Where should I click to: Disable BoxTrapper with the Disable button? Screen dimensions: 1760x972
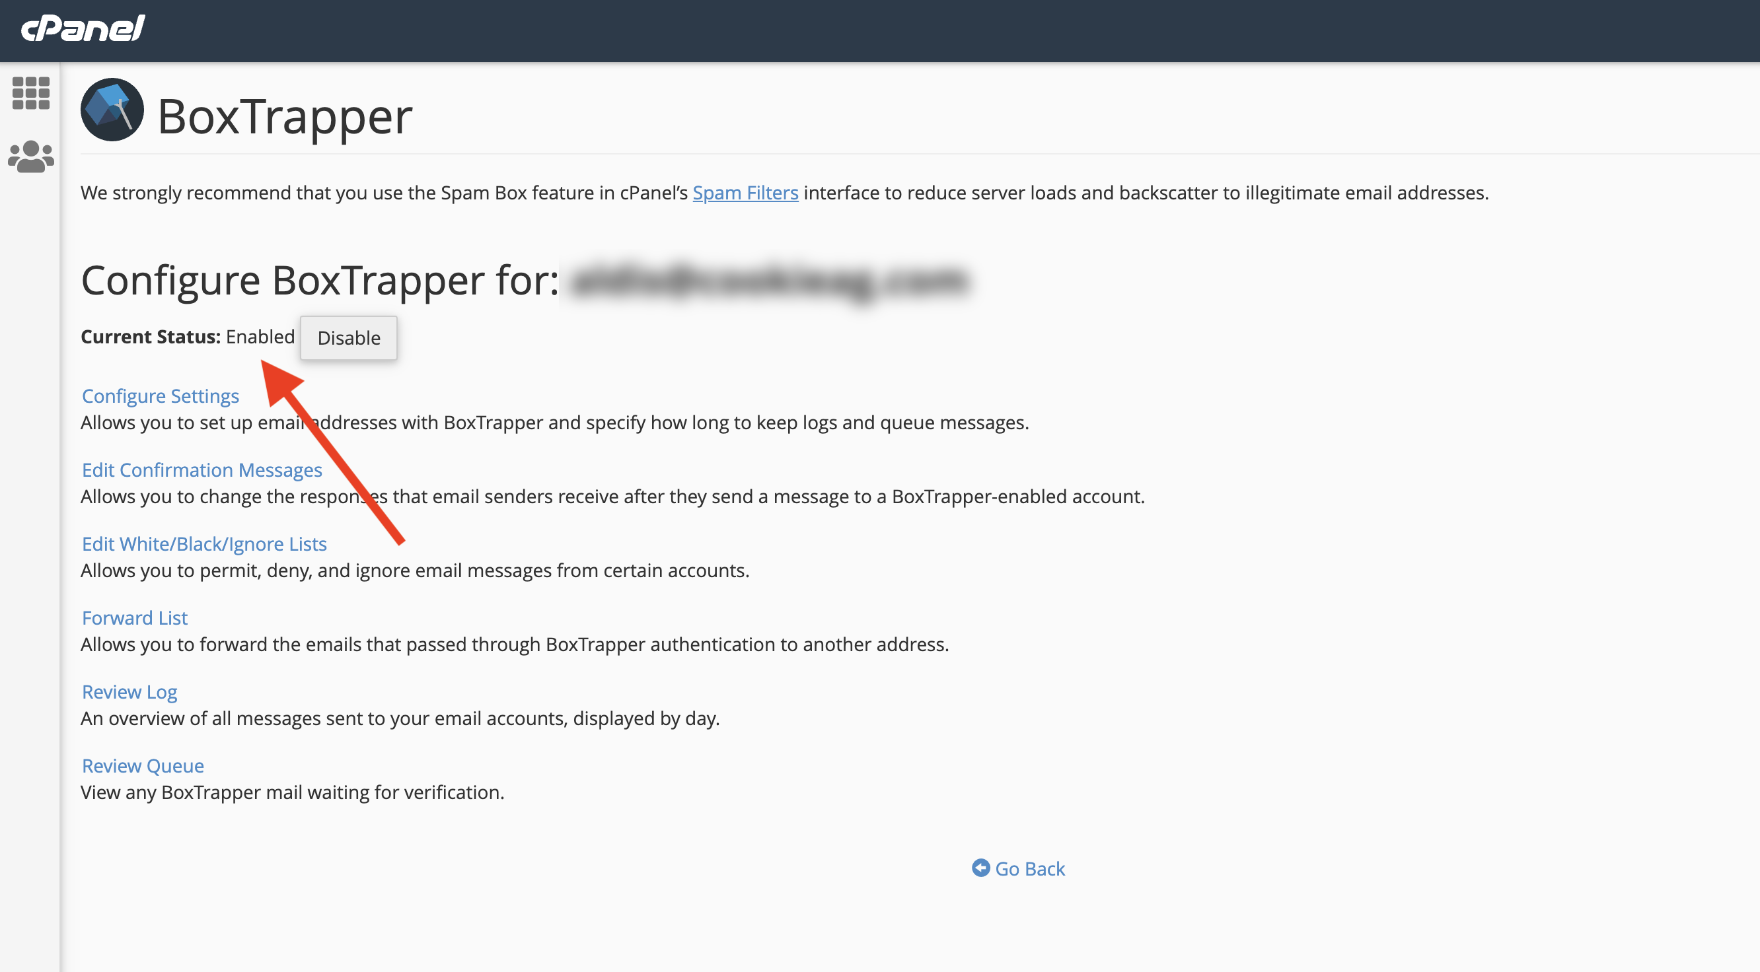[x=348, y=337]
